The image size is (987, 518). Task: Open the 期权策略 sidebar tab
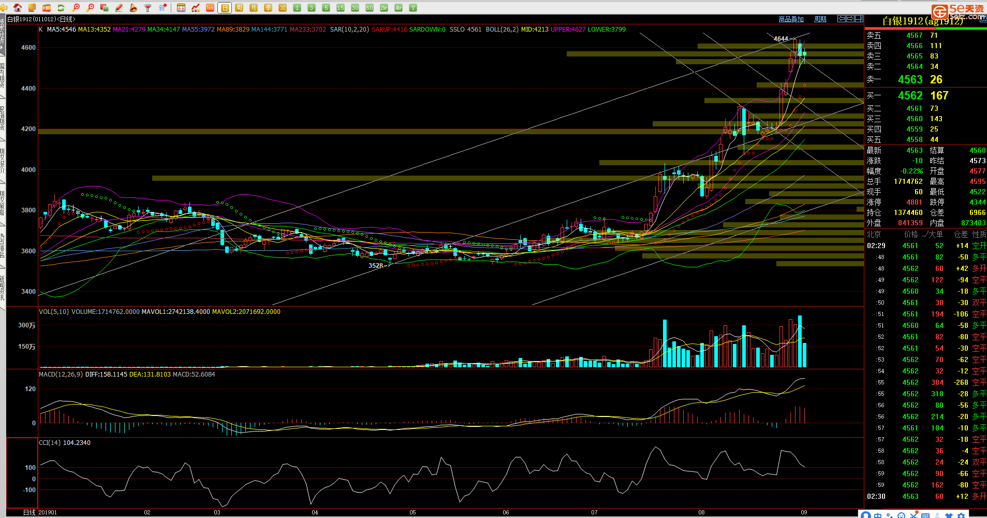3,203
